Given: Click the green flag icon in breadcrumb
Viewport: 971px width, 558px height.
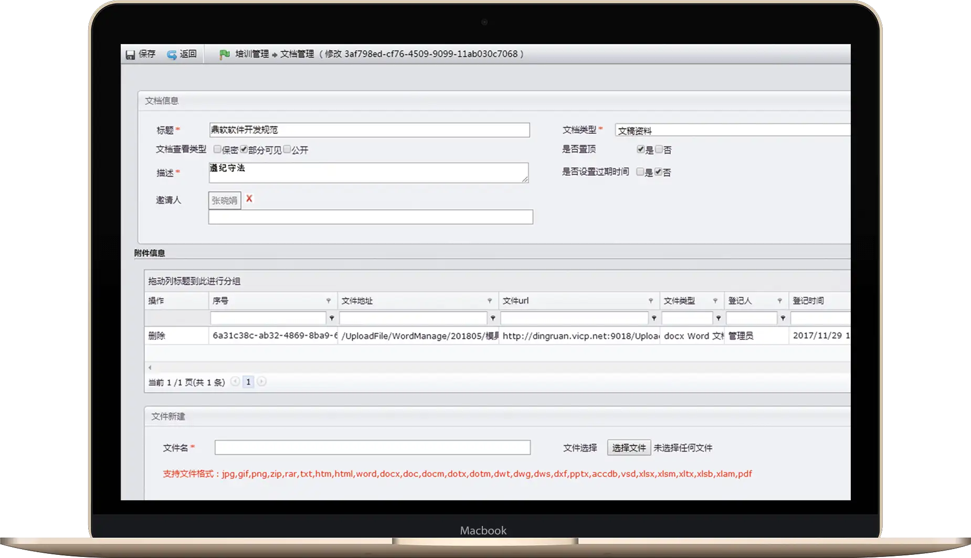Looking at the screenshot, I should (225, 54).
